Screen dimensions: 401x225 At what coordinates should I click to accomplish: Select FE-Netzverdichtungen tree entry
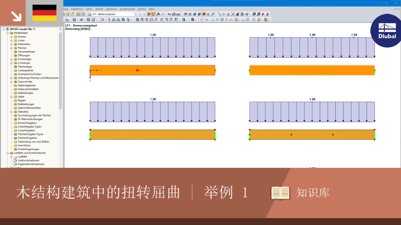point(30,120)
